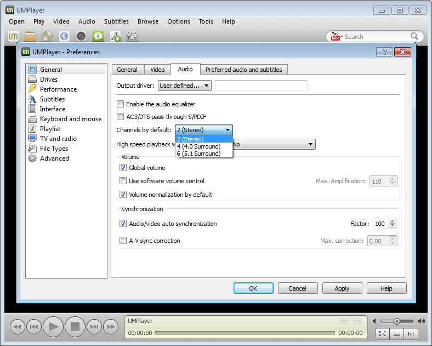This screenshot has width=432, height=346.
Task: Show playlist via list icon
Action: [397, 334]
